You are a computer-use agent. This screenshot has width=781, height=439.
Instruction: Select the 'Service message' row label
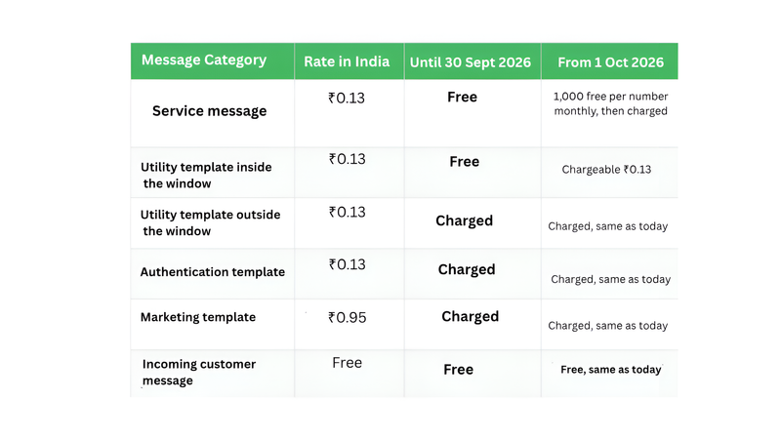tap(209, 111)
